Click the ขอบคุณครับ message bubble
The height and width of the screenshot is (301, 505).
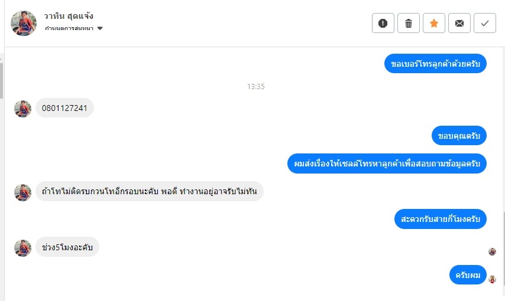click(459, 136)
